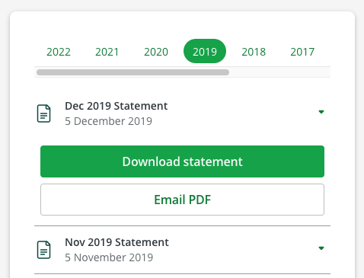The image size is (364, 278).
Task: Click the Dec 2019 Statement document icon
Action: [x=43, y=113]
